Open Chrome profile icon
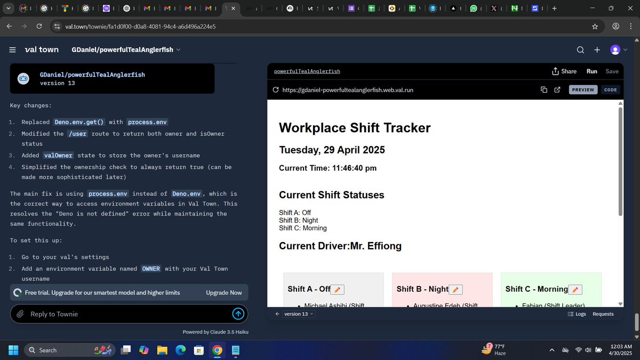 coord(615,26)
